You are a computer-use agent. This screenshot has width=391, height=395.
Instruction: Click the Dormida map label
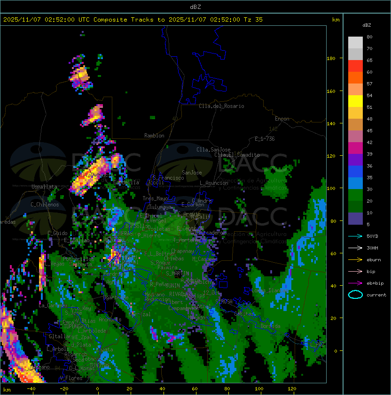(270, 326)
